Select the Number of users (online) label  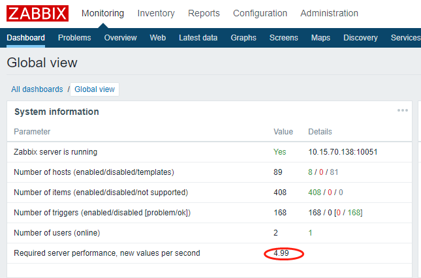tap(57, 233)
